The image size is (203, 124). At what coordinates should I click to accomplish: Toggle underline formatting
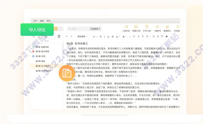108,37
